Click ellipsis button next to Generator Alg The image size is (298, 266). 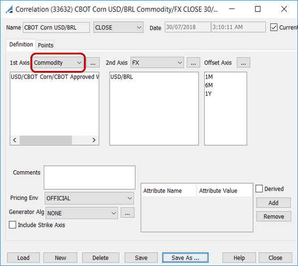click(x=127, y=212)
